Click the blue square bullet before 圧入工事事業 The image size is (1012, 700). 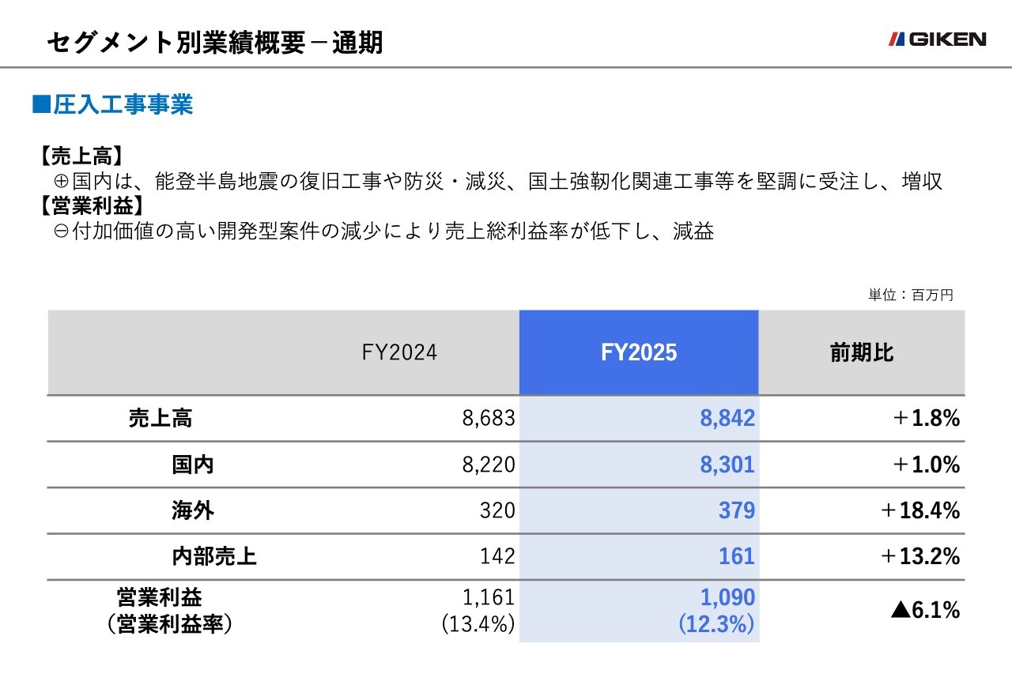41,105
